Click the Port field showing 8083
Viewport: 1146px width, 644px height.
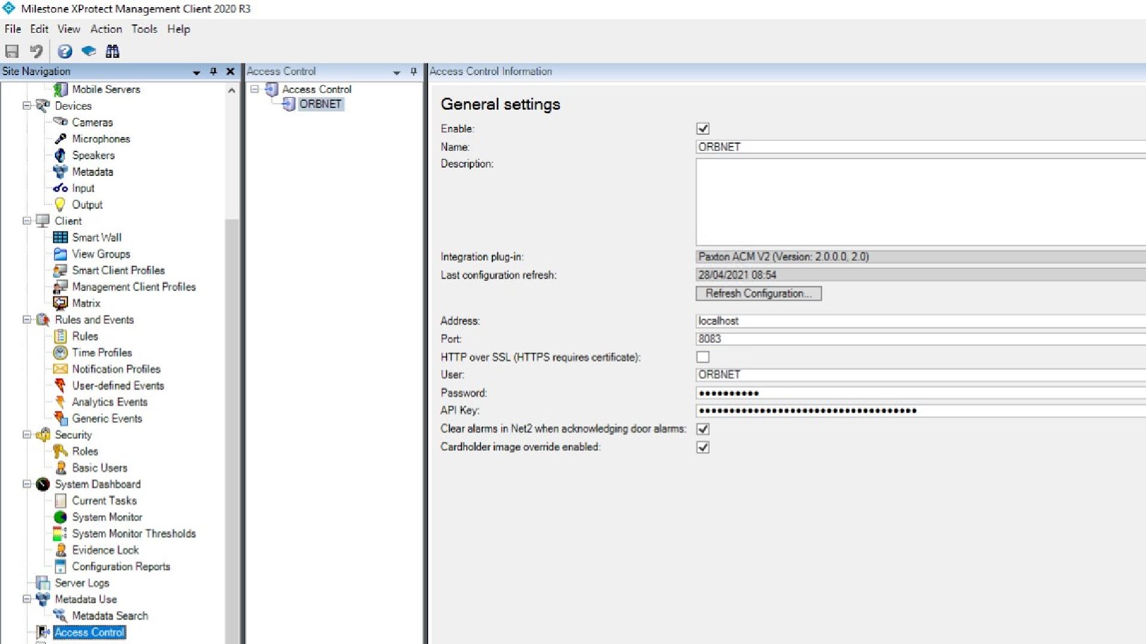click(921, 339)
